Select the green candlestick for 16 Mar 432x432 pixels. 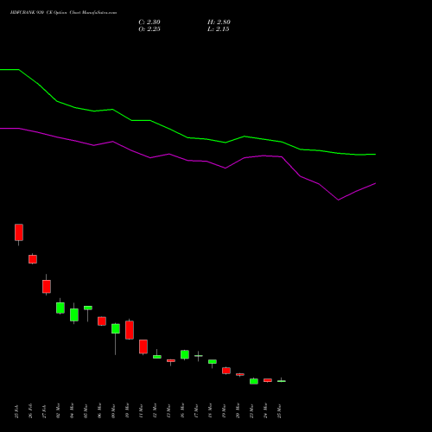[x=185, y=354]
